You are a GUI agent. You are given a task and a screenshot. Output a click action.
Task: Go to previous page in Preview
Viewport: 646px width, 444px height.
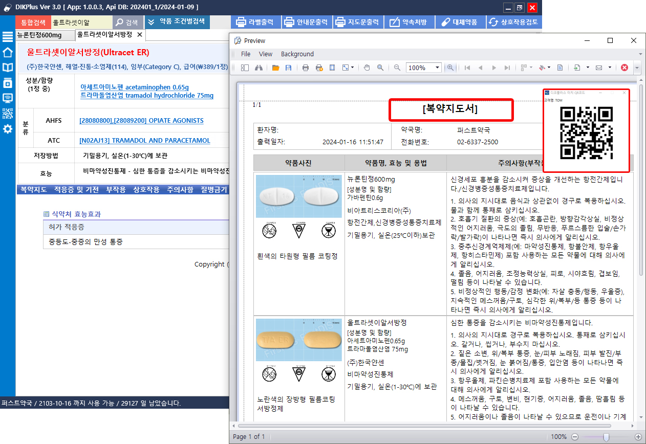[x=480, y=68]
